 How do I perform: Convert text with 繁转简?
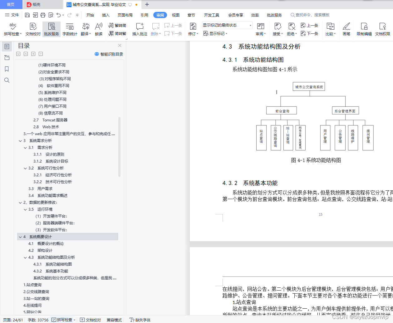point(117,25)
